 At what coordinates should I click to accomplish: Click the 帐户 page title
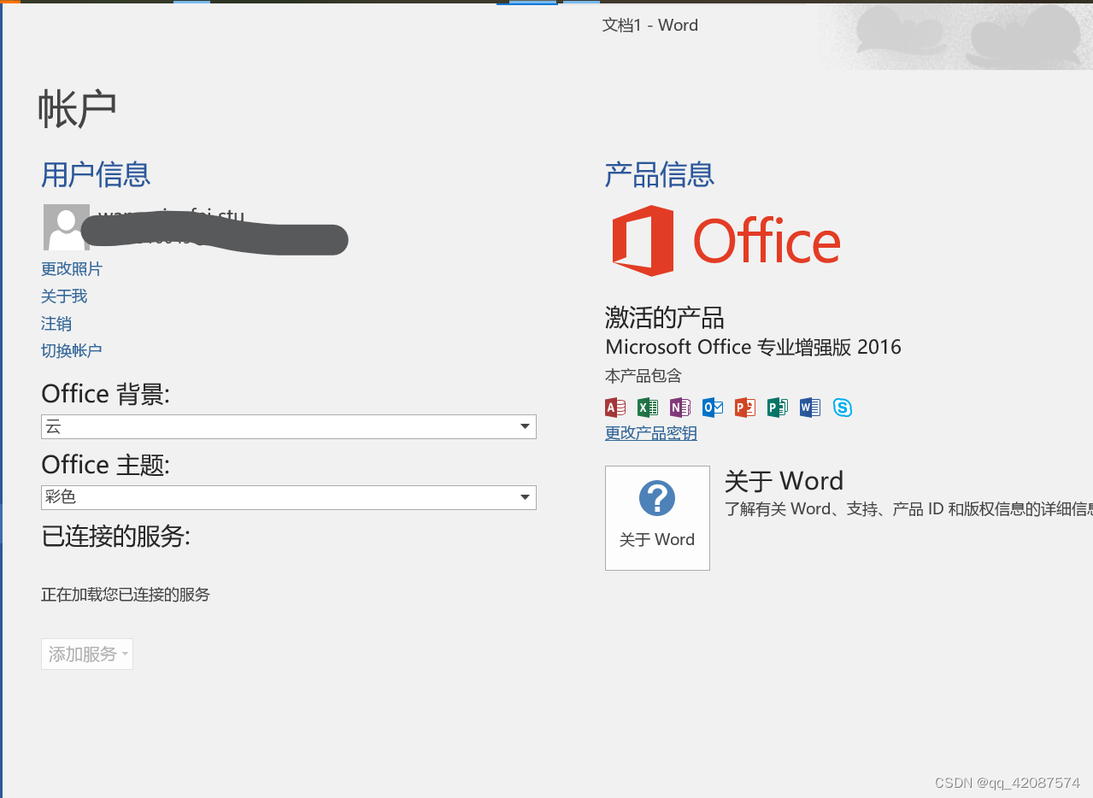77,109
